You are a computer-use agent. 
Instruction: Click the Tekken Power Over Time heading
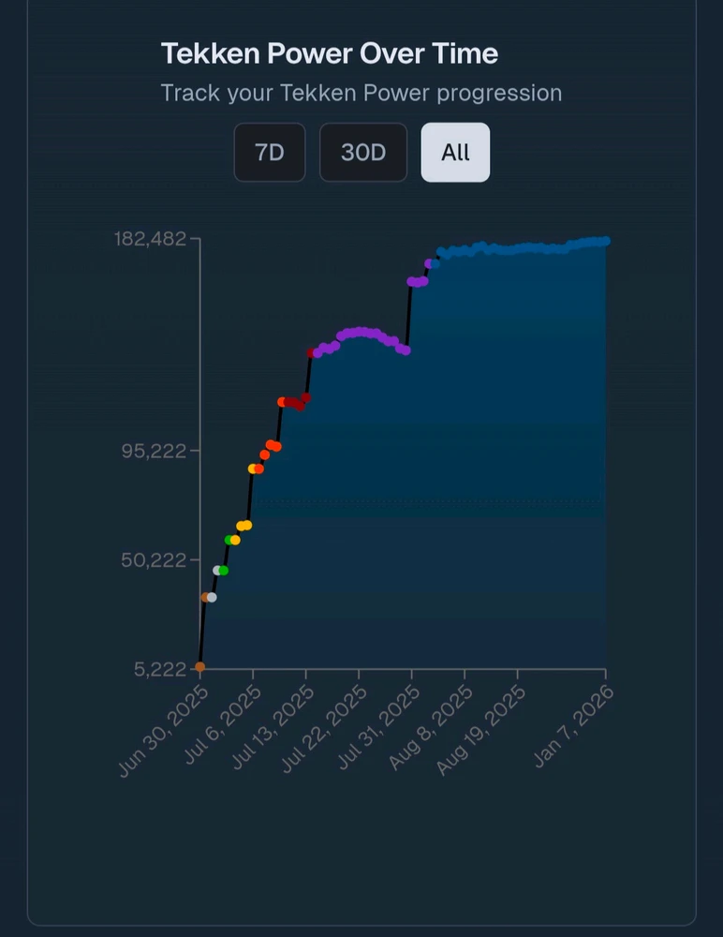(x=329, y=53)
